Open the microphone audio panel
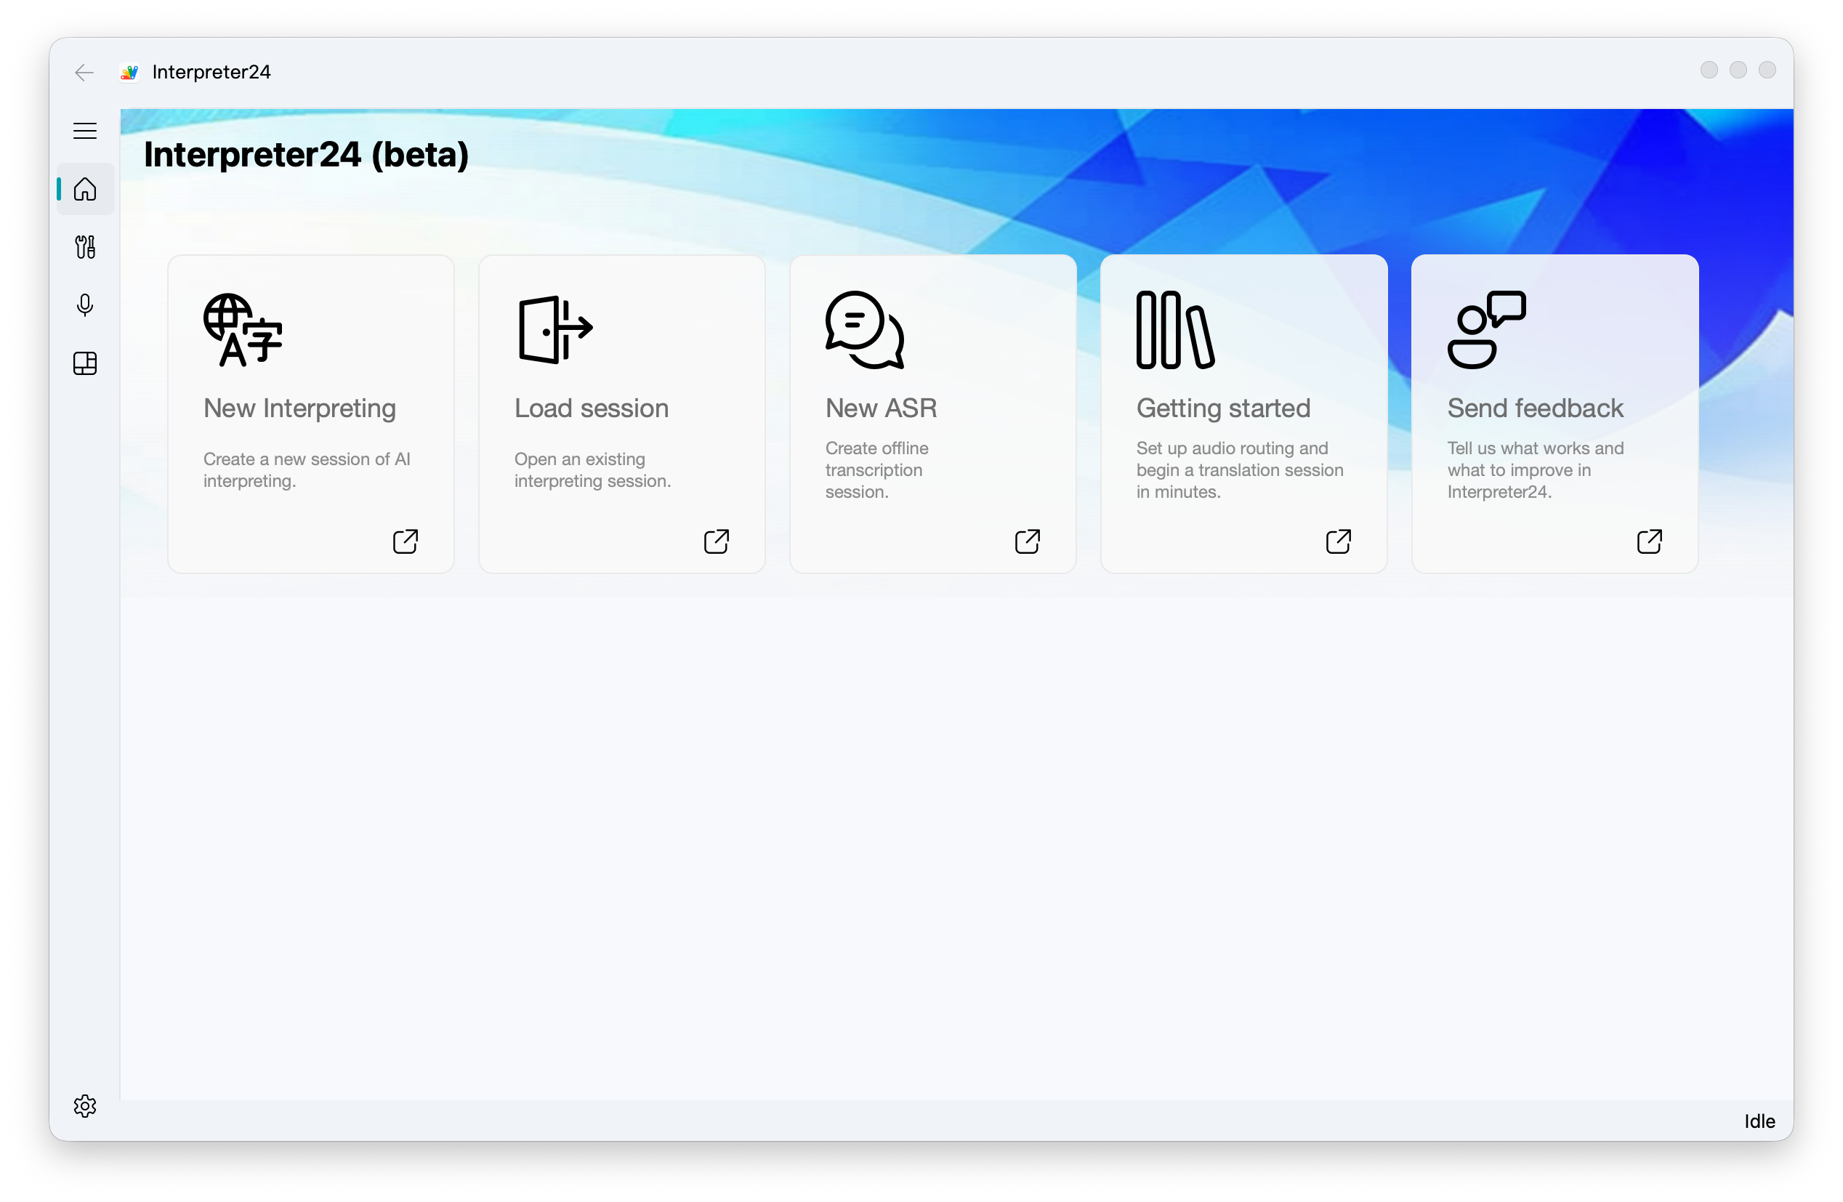Screen dimensions: 1843x1202 click(84, 305)
